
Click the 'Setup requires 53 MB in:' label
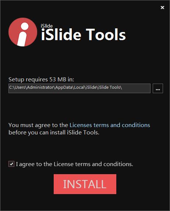coord(41,80)
